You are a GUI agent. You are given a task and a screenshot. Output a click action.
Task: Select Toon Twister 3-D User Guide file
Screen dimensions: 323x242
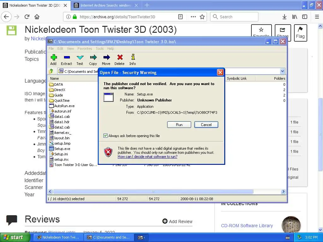tap(73, 164)
